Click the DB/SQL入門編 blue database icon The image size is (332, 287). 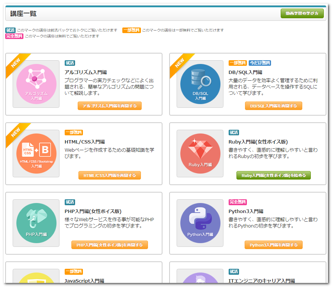tap(200, 84)
